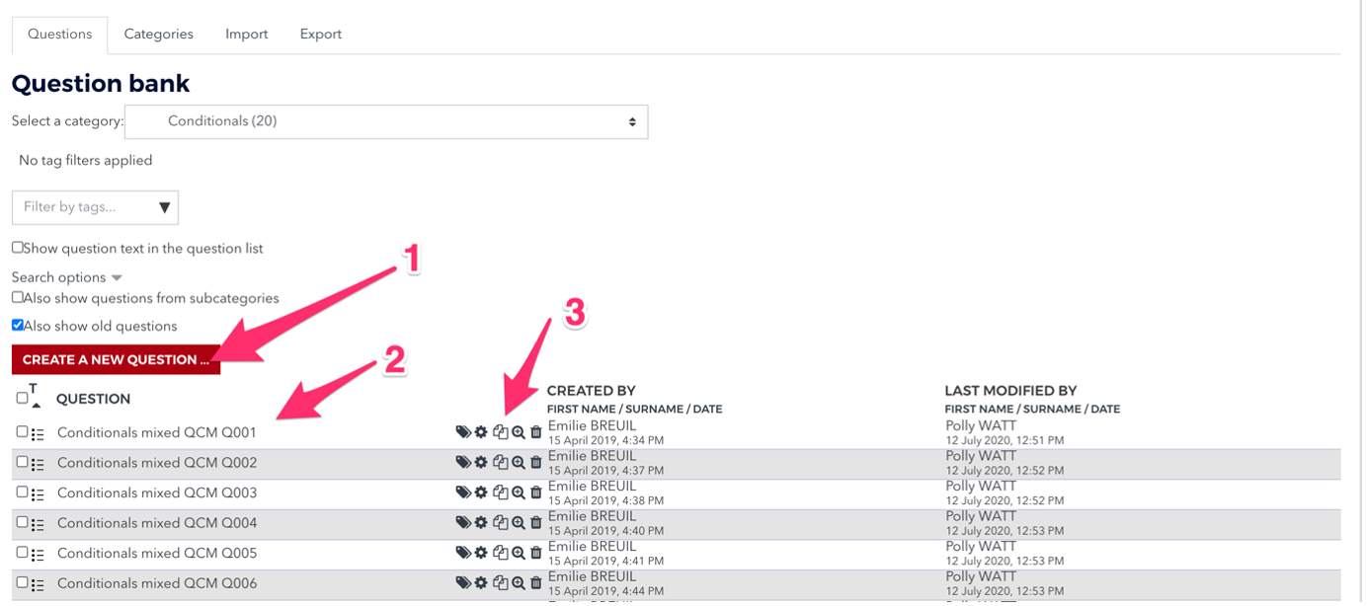The width and height of the screenshot is (1367, 606).
Task: Open the Import tab
Action: (246, 34)
